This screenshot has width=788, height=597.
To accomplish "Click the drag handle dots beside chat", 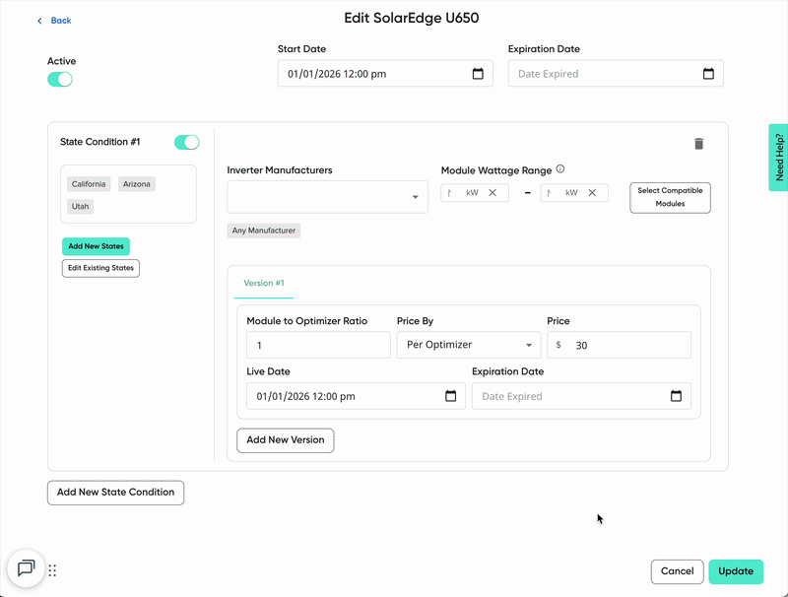I will [52, 570].
